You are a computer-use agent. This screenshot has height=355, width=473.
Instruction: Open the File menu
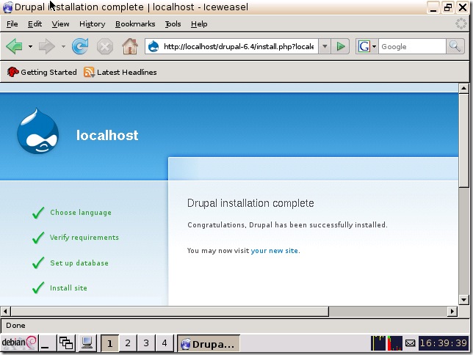12,23
